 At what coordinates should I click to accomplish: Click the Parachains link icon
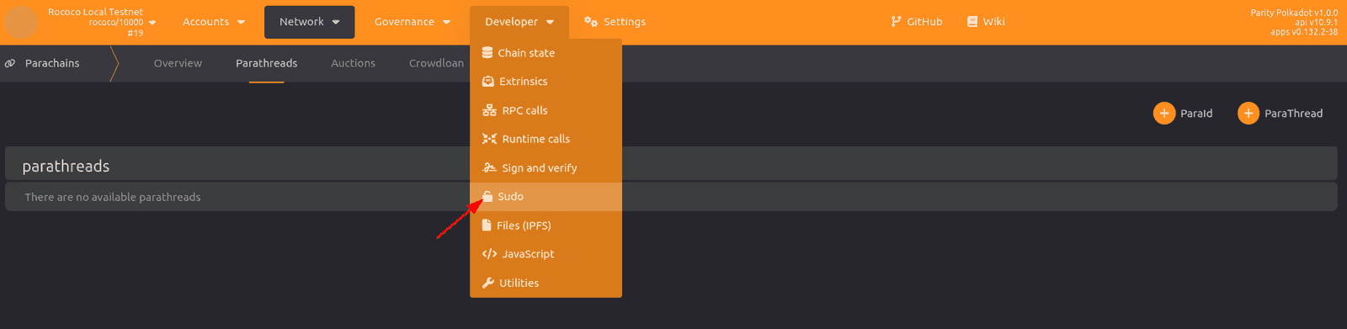click(10, 63)
